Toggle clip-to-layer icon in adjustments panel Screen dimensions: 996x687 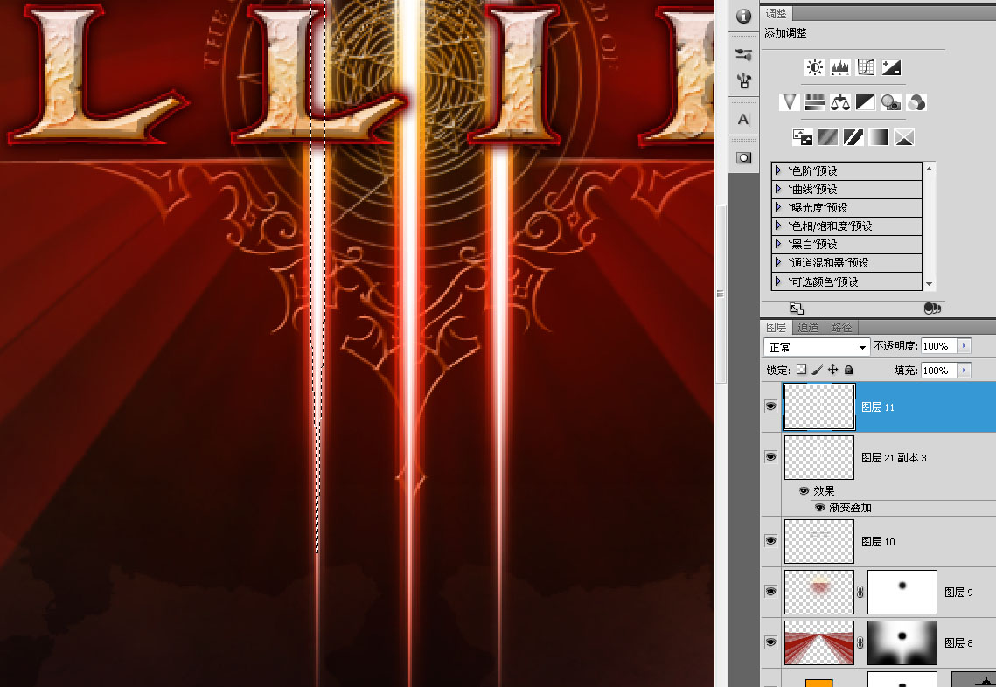[x=932, y=309]
